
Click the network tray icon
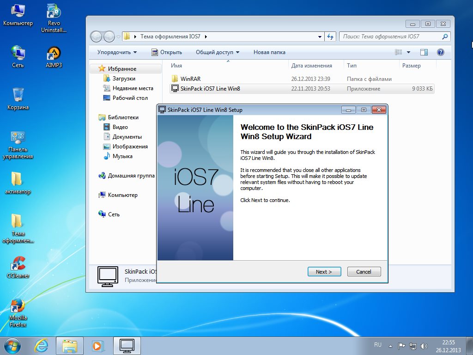[412, 346]
